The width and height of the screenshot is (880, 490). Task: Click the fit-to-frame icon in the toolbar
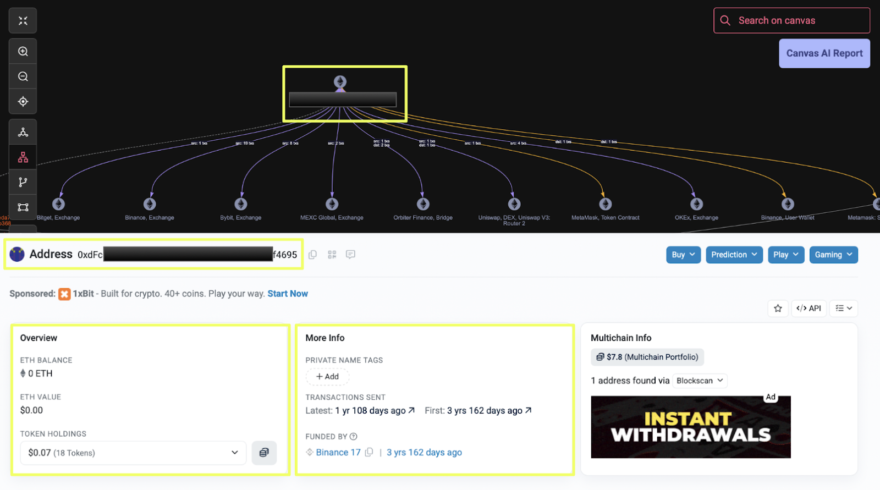pyautogui.click(x=23, y=207)
